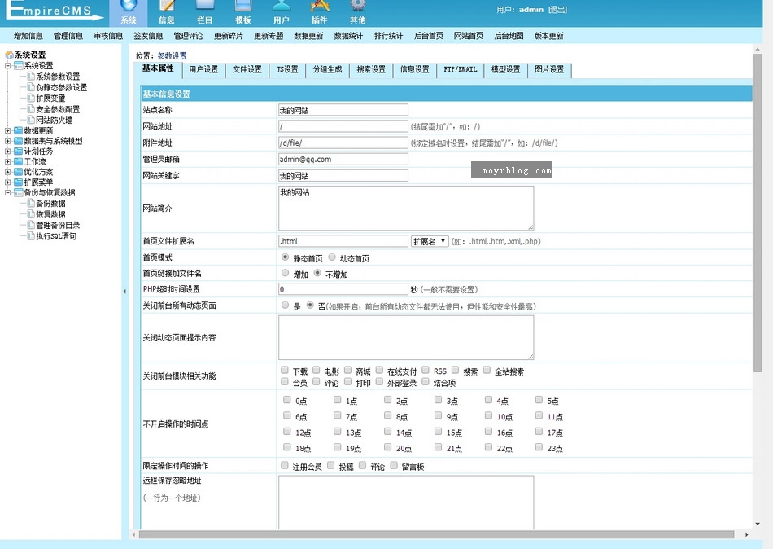Click the home icon beside 系统设置 root
Image resolution: width=773 pixels, height=549 pixels.
[9, 55]
